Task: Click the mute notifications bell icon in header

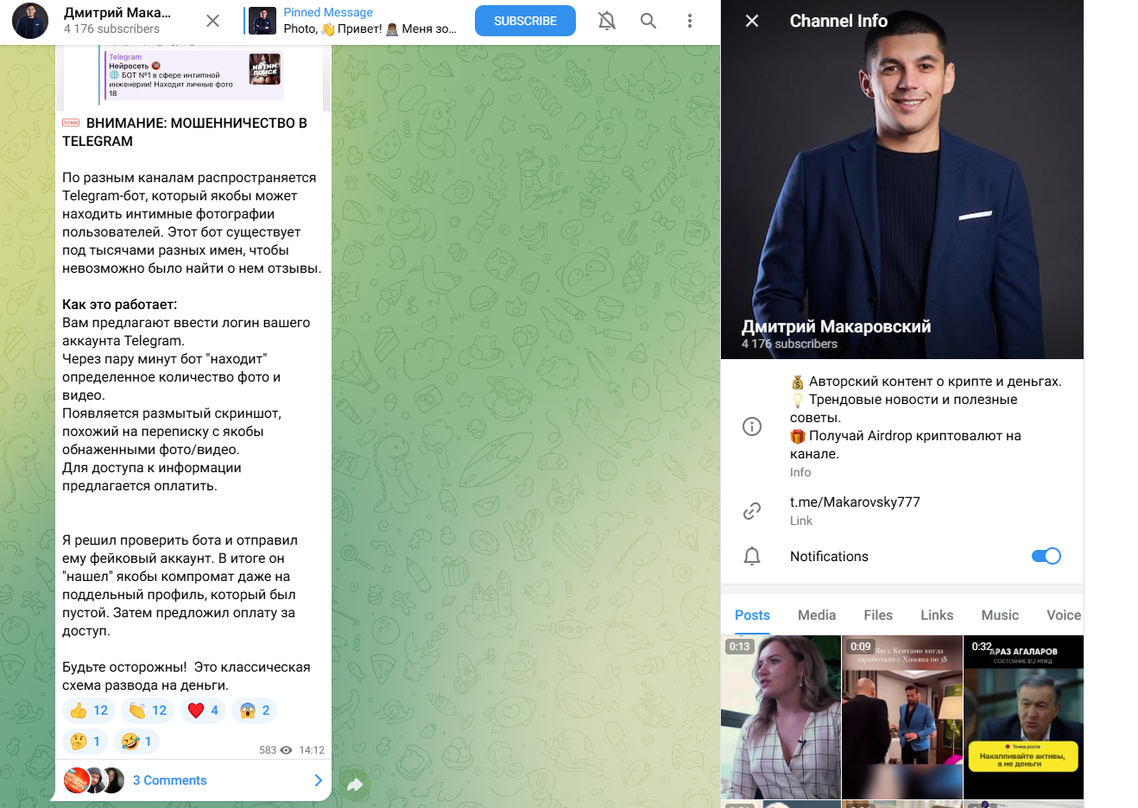Action: click(607, 21)
